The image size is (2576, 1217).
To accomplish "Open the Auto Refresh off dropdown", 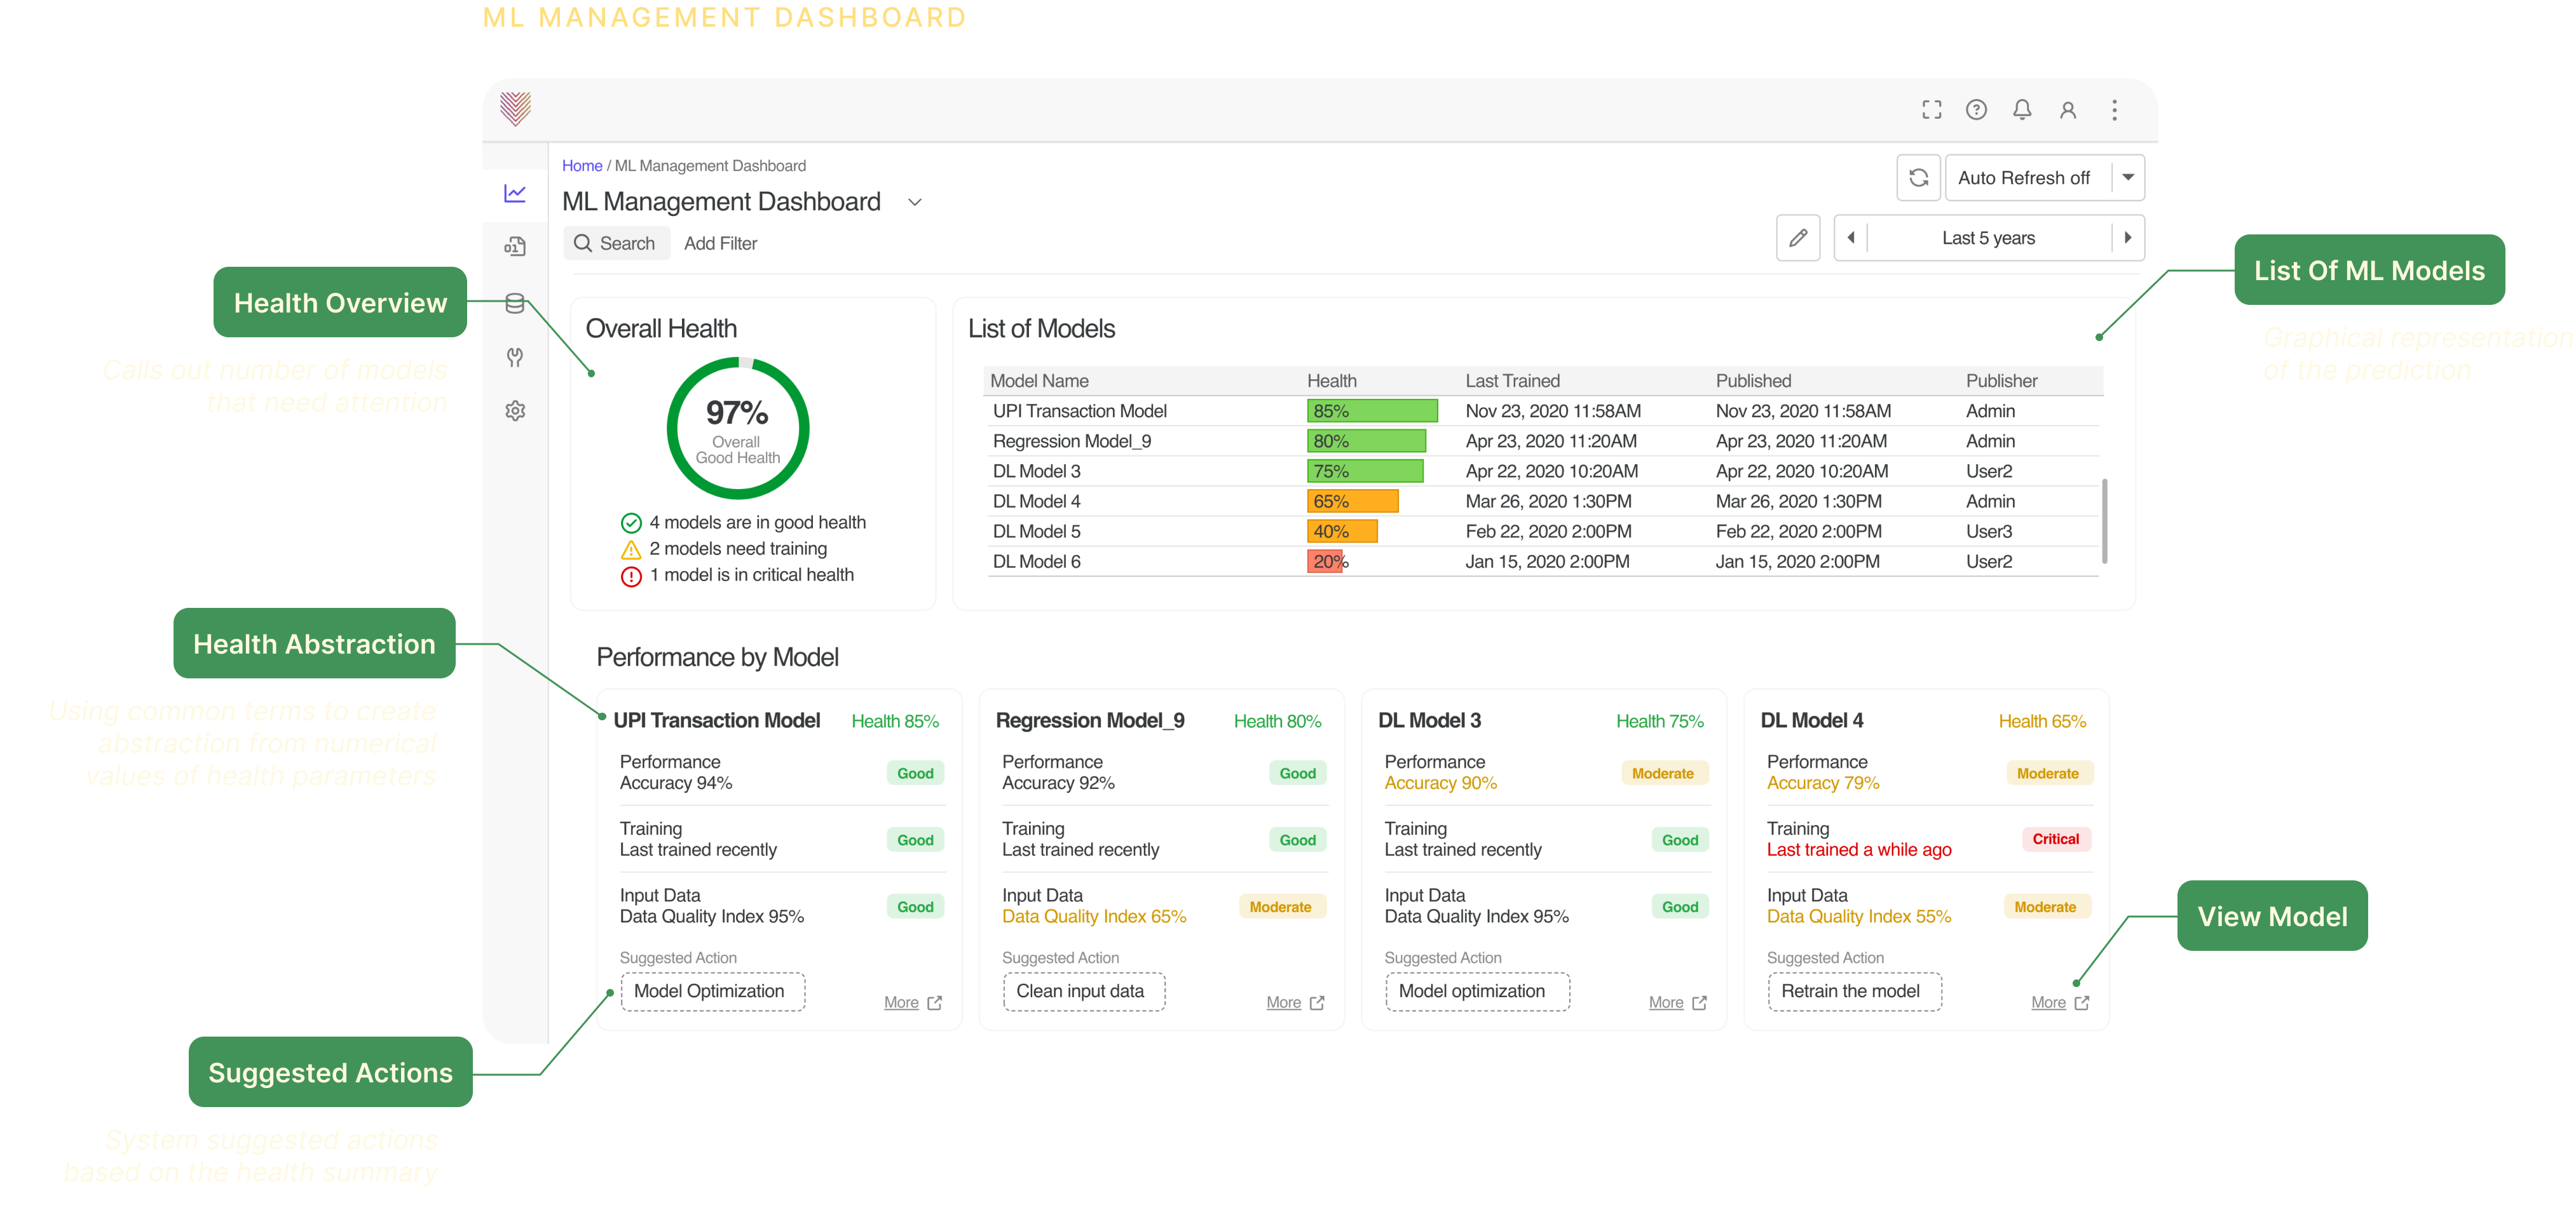I will point(2128,178).
